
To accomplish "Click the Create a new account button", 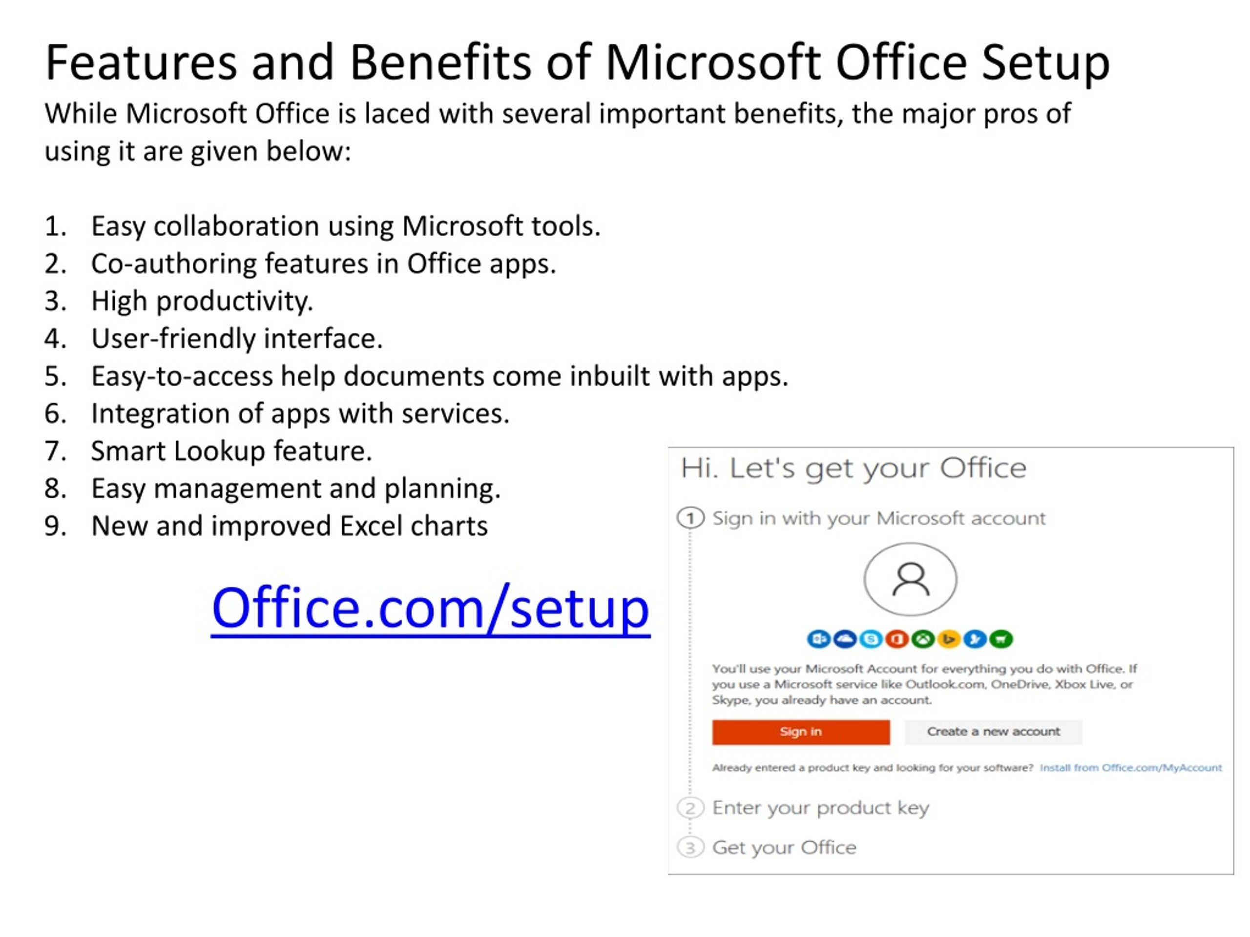I will point(994,732).
